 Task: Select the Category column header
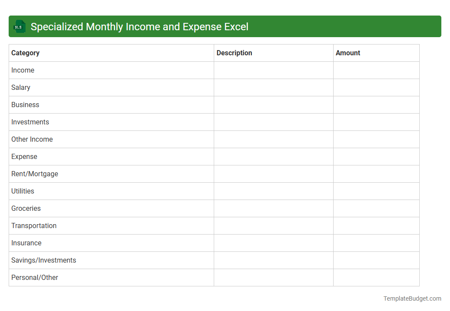click(25, 53)
